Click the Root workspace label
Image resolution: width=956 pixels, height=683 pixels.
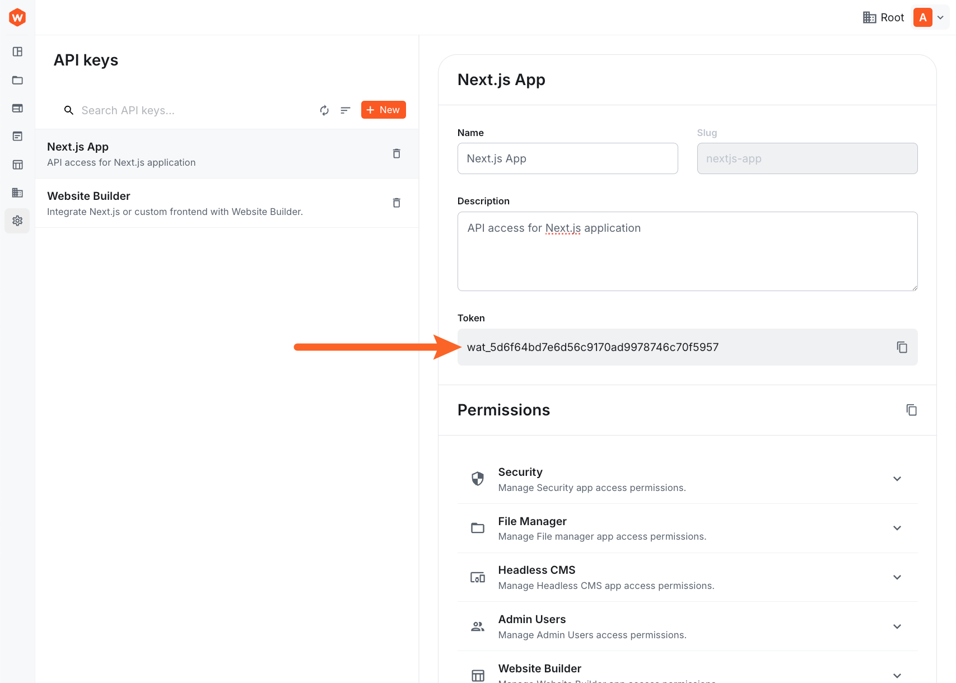[892, 17]
